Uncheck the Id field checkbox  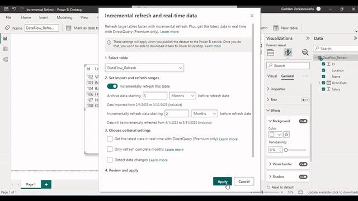(323, 64)
